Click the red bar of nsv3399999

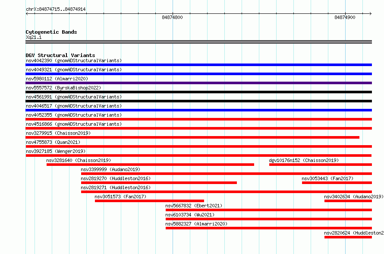227,174
